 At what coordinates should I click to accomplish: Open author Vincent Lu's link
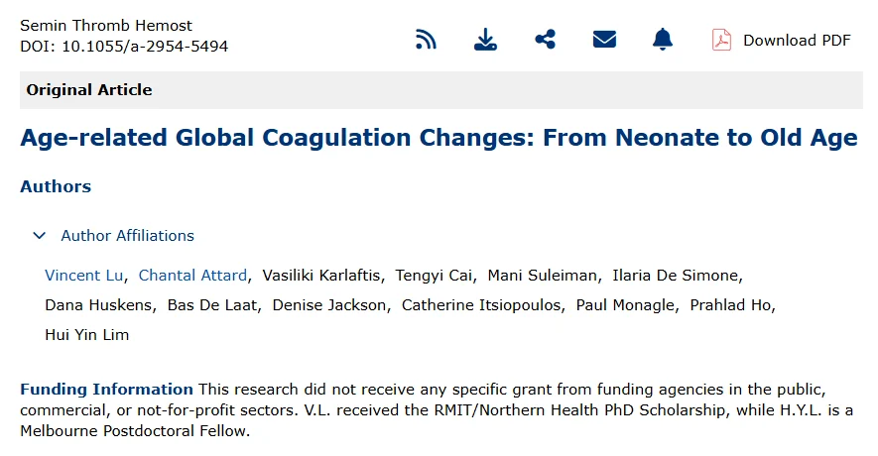[x=84, y=276]
